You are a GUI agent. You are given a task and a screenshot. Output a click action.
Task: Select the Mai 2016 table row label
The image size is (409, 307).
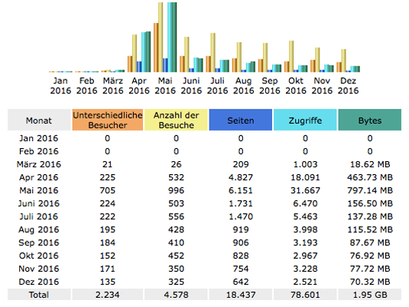[x=39, y=190]
